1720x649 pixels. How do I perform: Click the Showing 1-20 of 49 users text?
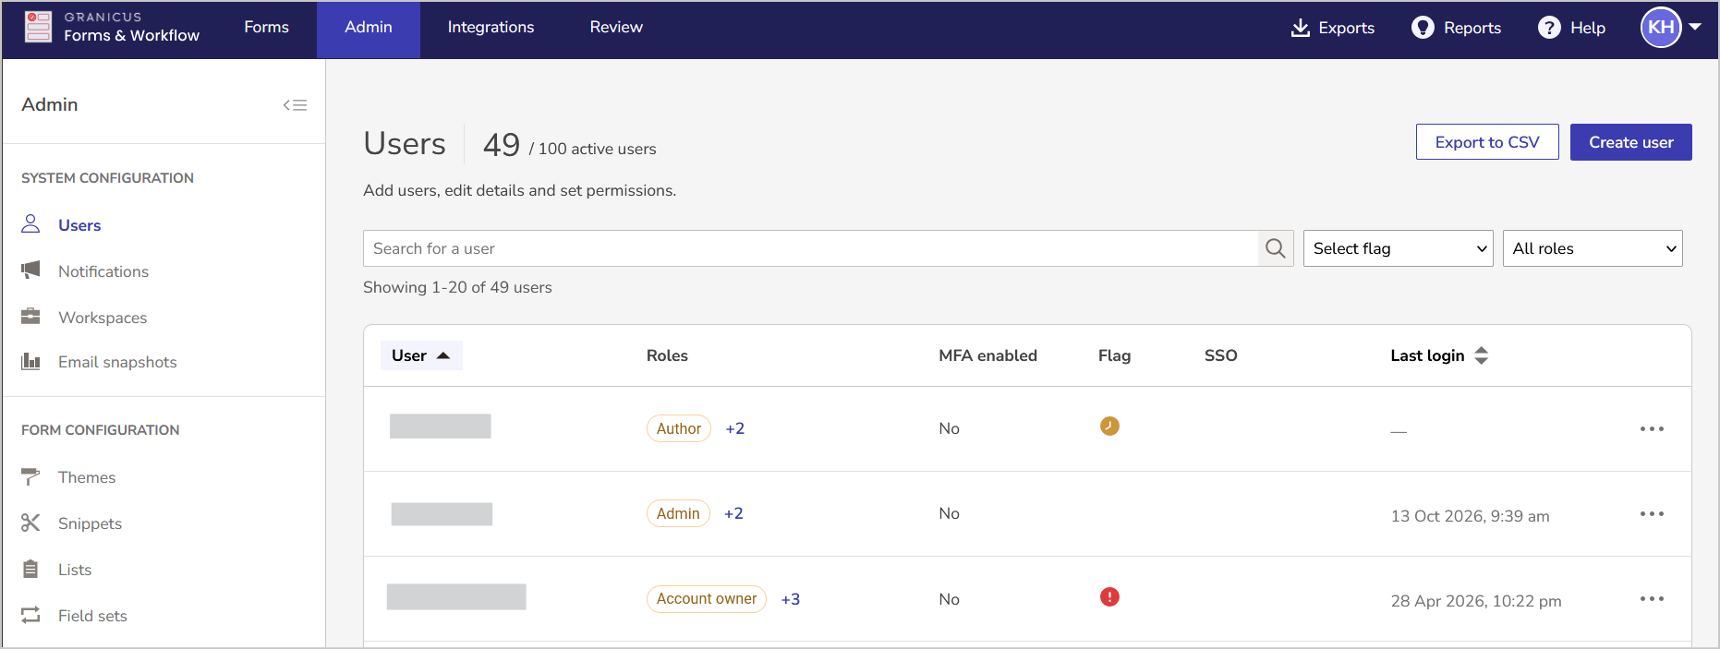click(457, 287)
